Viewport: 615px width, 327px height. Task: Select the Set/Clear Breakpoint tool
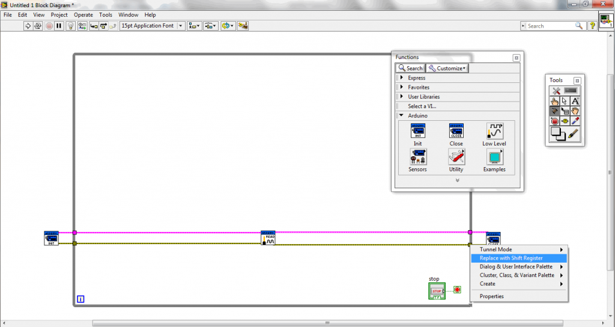554,121
